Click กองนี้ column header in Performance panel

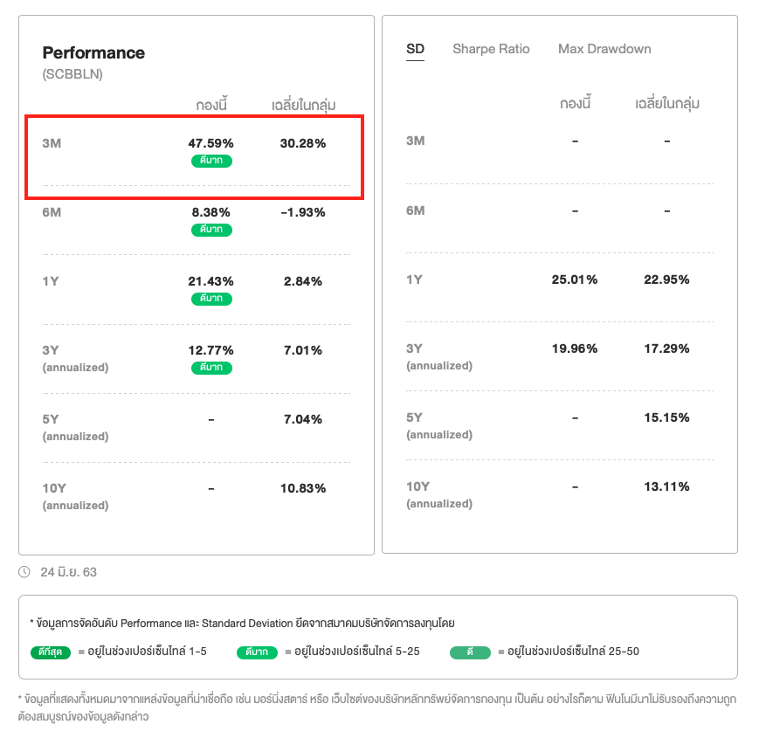(x=211, y=106)
